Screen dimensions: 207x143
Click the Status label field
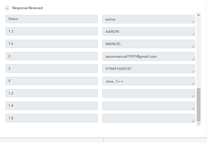point(51,19)
